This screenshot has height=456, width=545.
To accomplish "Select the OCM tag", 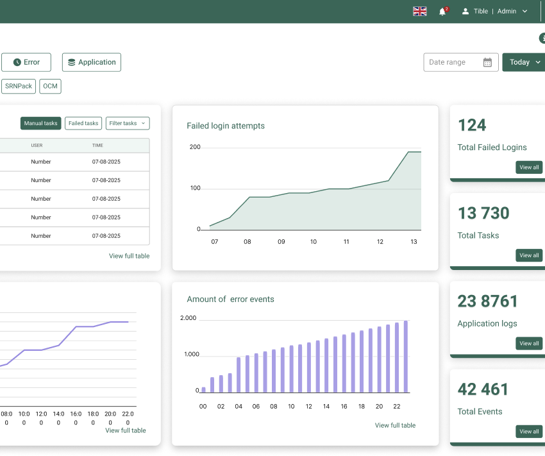I will [50, 86].
